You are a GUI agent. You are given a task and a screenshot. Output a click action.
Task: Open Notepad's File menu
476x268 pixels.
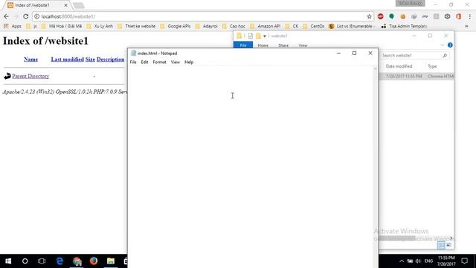pos(133,62)
